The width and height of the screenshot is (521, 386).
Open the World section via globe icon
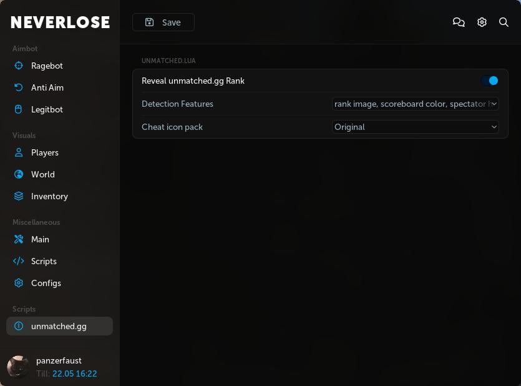[x=19, y=174]
